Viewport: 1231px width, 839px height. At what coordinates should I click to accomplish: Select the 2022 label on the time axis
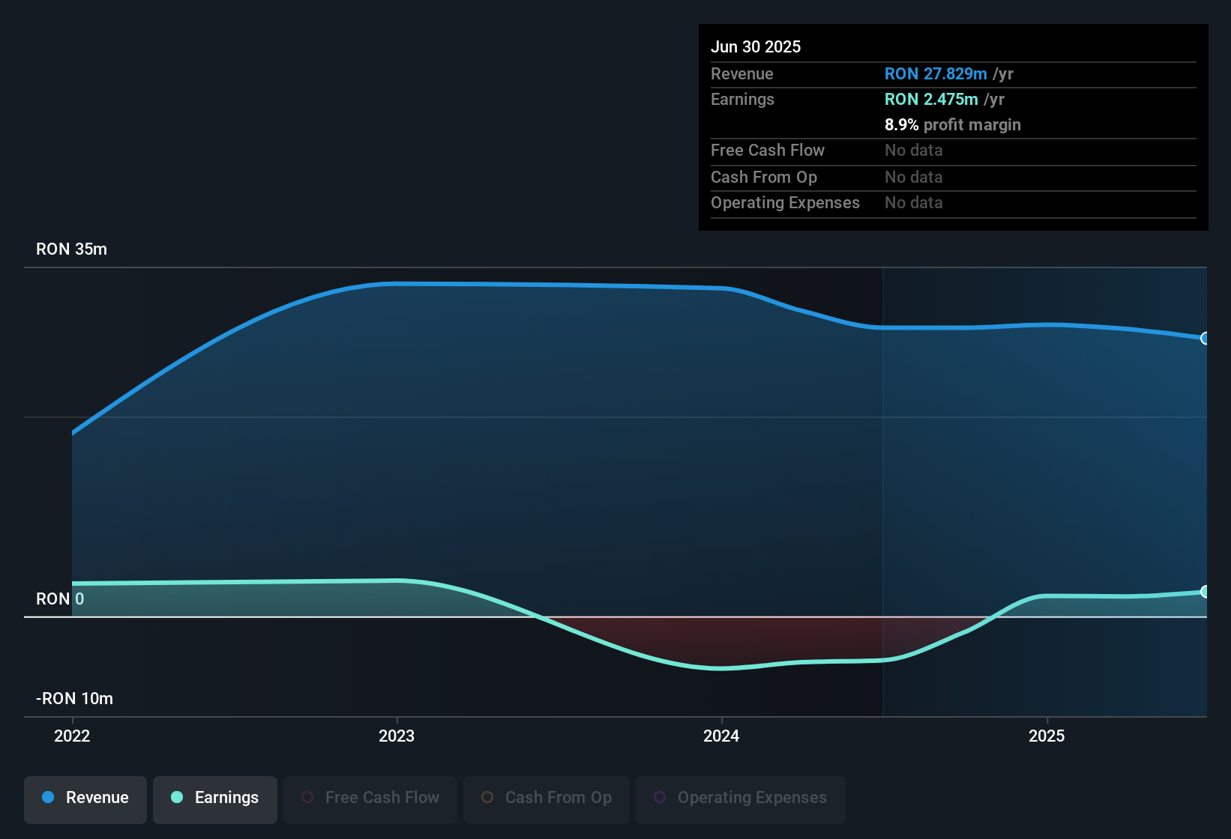72,736
